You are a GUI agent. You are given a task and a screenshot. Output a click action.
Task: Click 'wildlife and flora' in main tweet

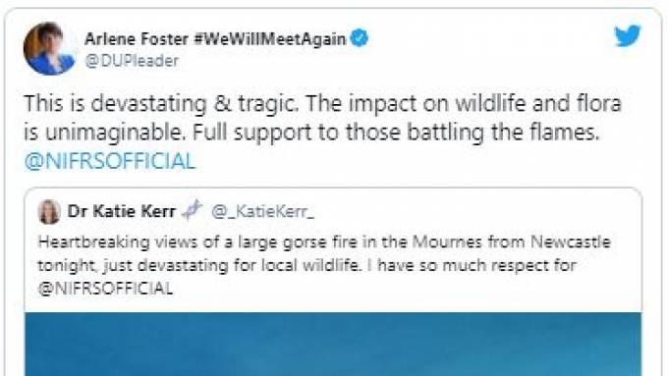click(538, 103)
